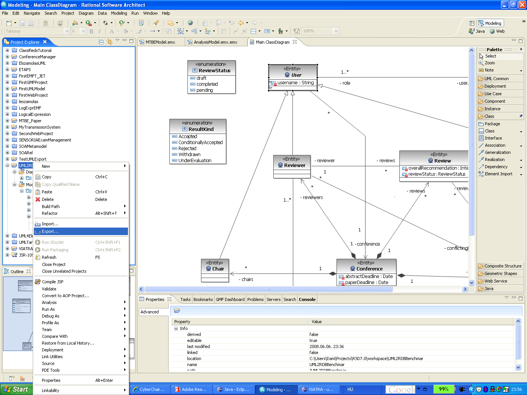527x395 pixels.
Task: Pick the Dependency tool in Palette
Action: click(x=500, y=167)
